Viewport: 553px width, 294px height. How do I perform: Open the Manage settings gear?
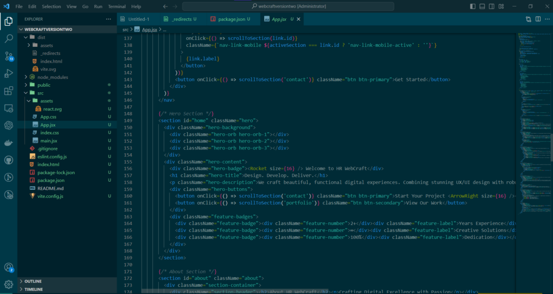(x=9, y=284)
